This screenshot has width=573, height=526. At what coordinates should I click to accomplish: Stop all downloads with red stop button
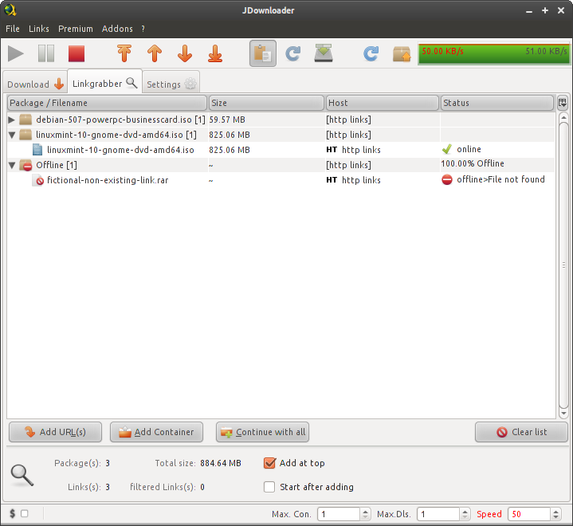point(77,53)
